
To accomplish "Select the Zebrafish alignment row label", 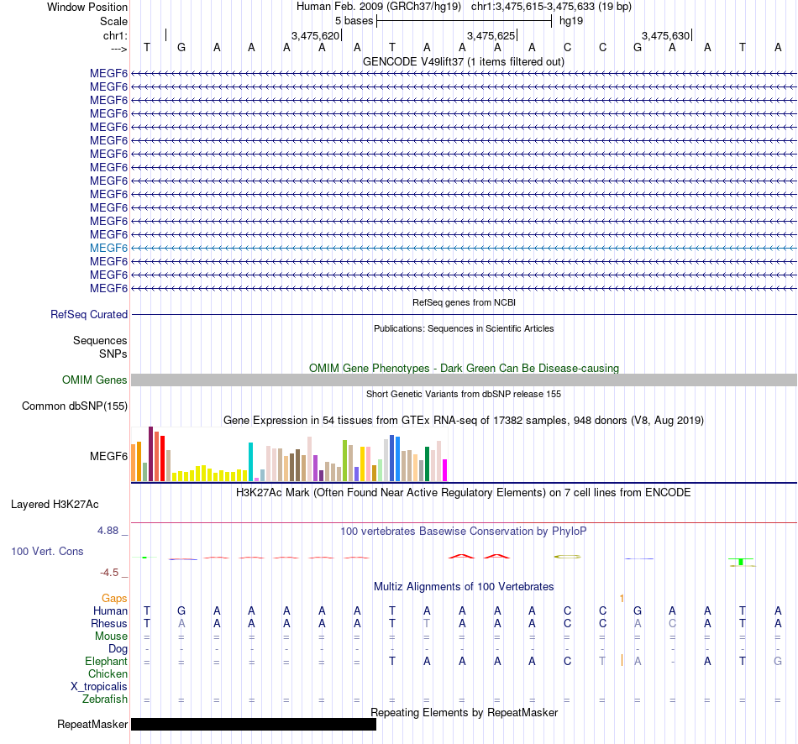I will (x=105, y=699).
